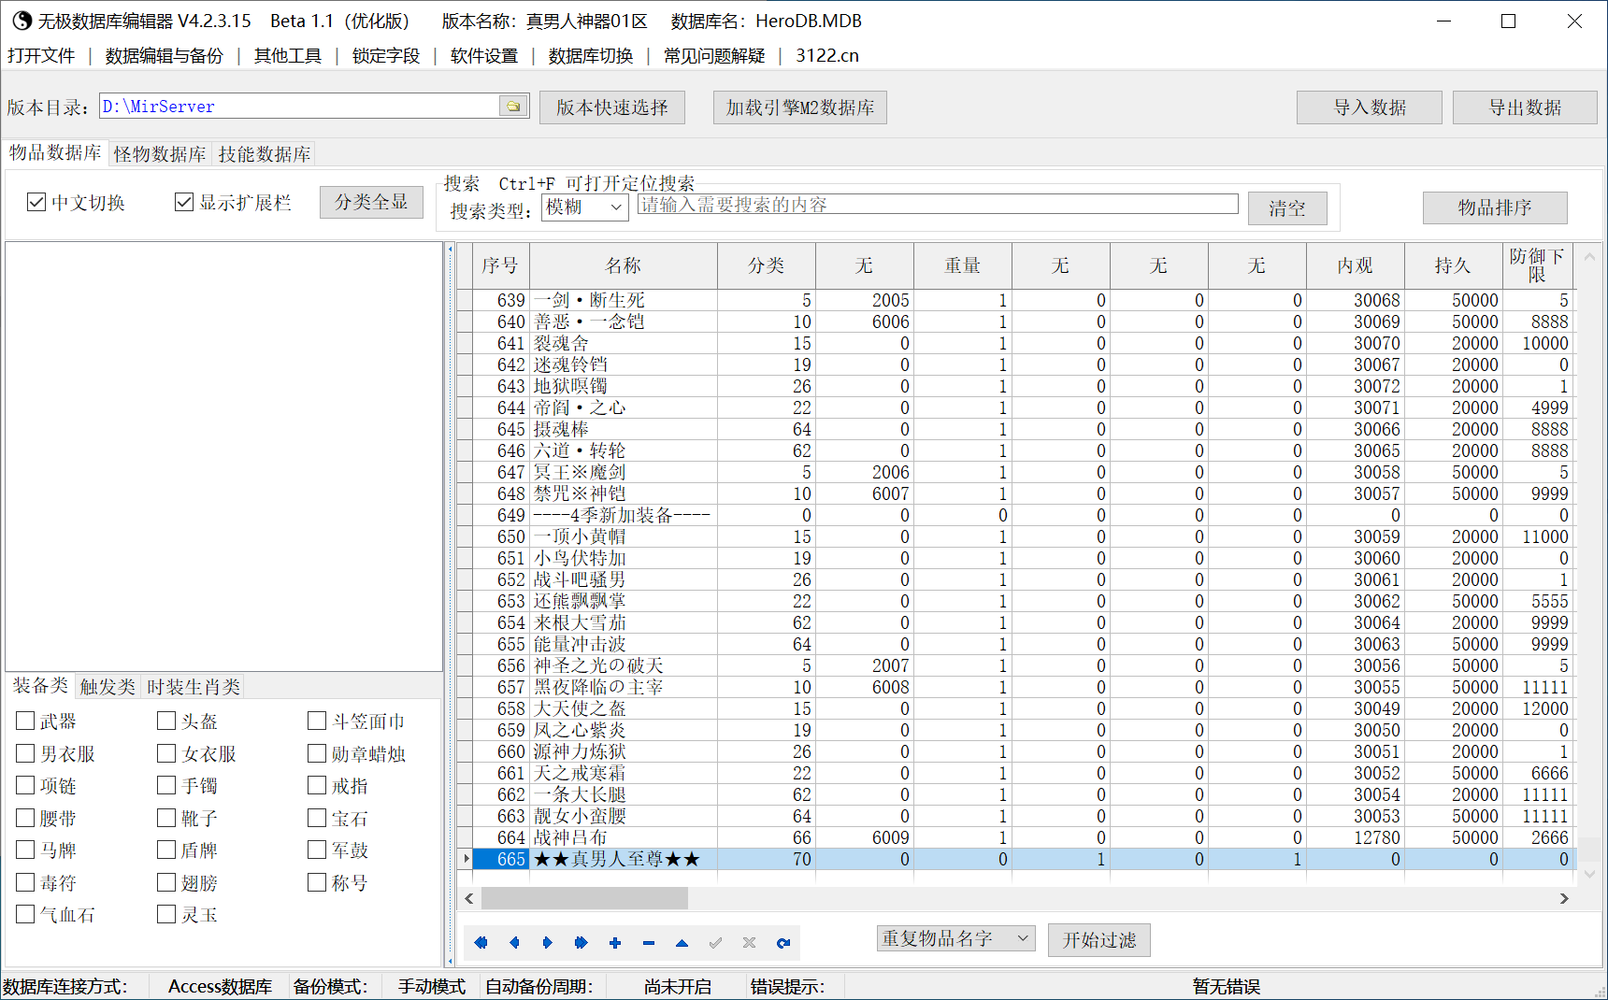Delete record with minus icon
The height and width of the screenshot is (1000, 1608).
[x=649, y=943]
